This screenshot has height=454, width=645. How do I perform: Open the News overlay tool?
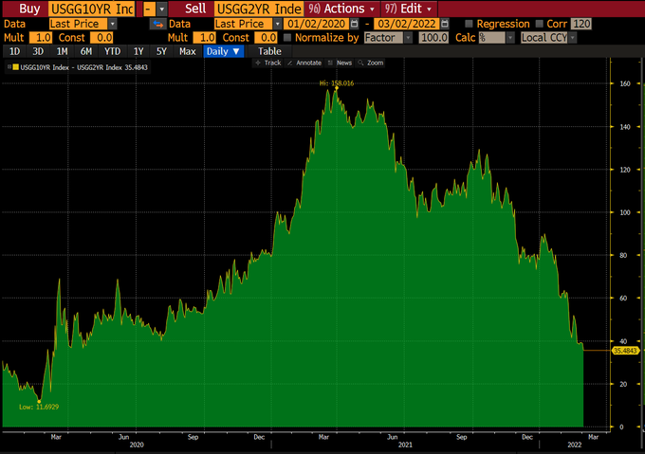341,63
